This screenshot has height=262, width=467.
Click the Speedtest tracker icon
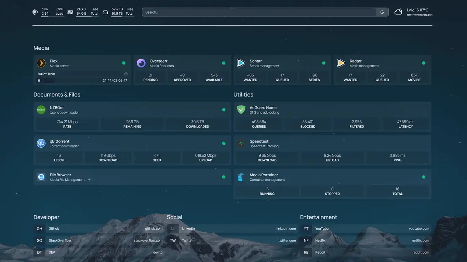click(241, 143)
